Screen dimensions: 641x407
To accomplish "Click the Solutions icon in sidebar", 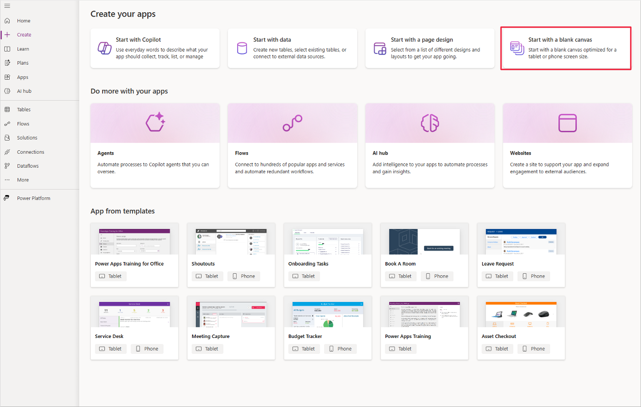I will coord(7,138).
